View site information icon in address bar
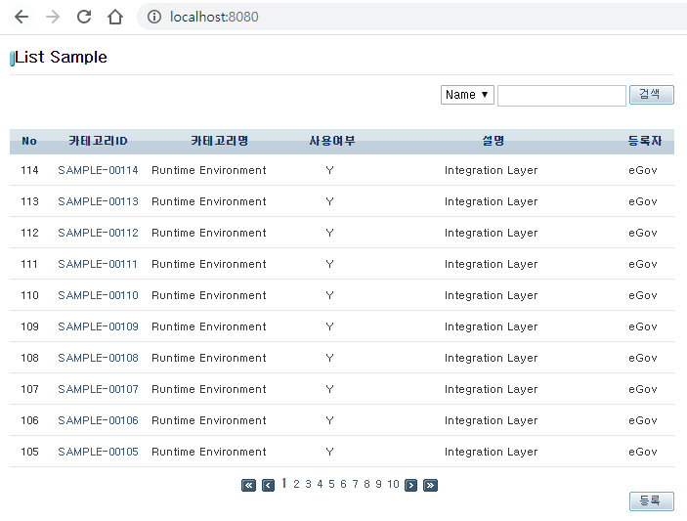Image resolution: width=687 pixels, height=521 pixels. (x=153, y=17)
